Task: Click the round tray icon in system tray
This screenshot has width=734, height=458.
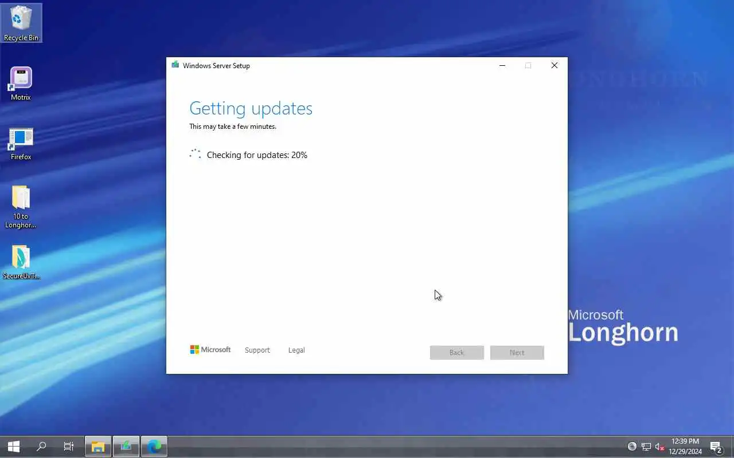Action: tap(632, 447)
